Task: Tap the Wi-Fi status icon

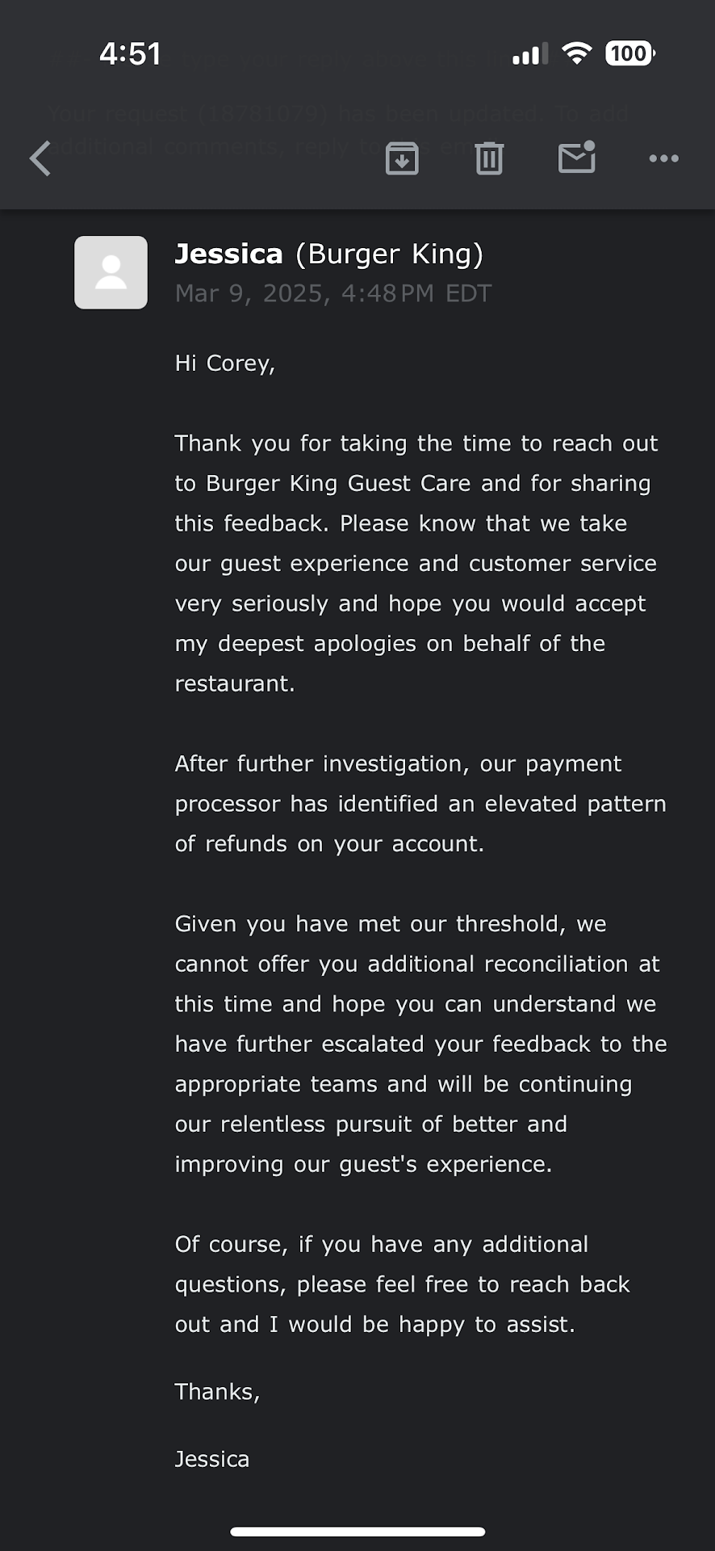Action: pyautogui.click(x=576, y=54)
